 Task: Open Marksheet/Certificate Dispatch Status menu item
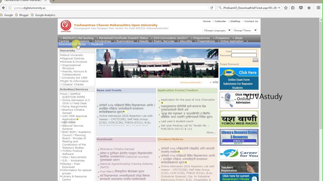123,38
